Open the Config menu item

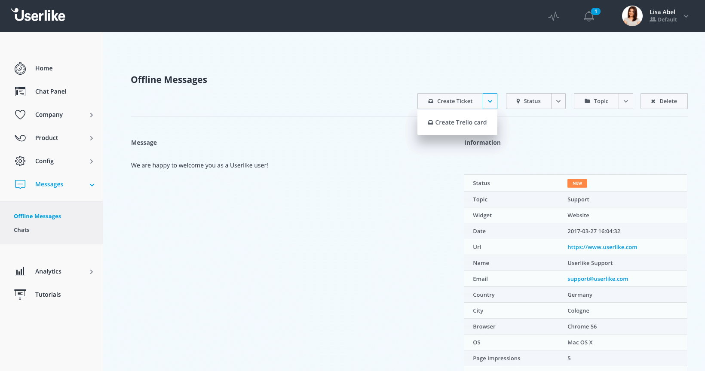point(44,161)
